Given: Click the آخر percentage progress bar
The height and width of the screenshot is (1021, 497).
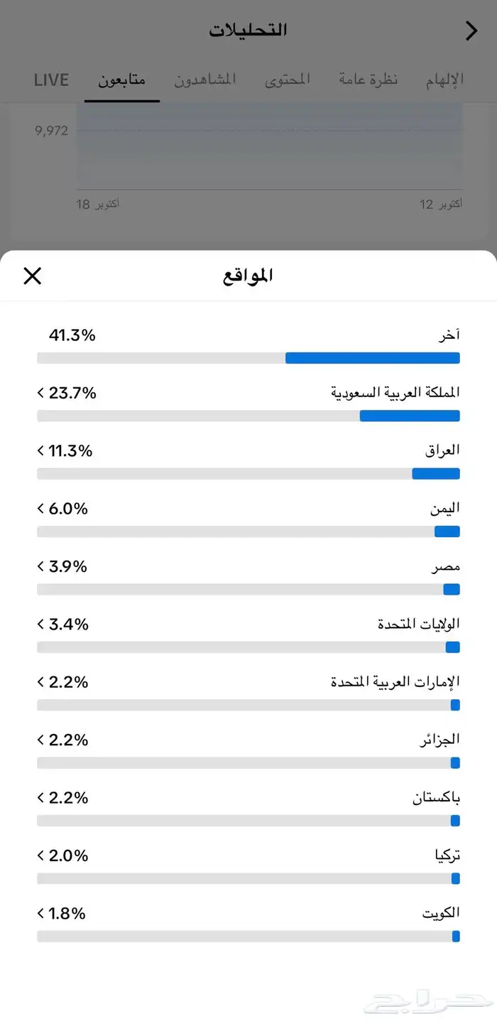Looking at the screenshot, I should coord(248,357).
